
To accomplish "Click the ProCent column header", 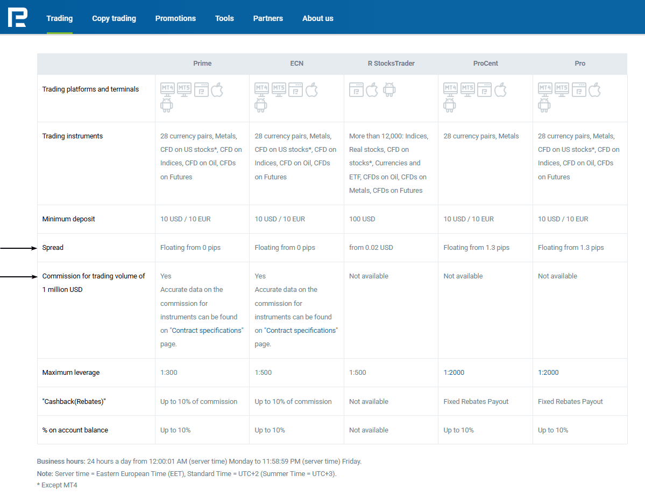I will coord(485,64).
